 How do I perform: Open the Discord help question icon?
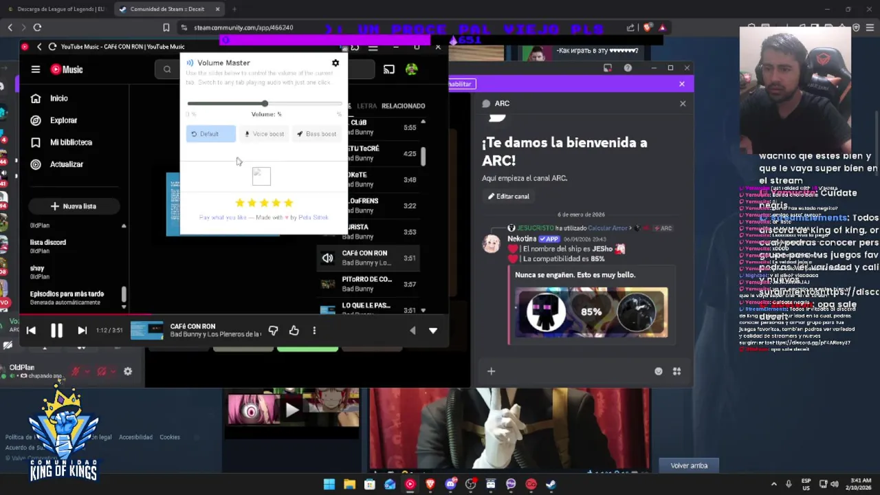628,68
